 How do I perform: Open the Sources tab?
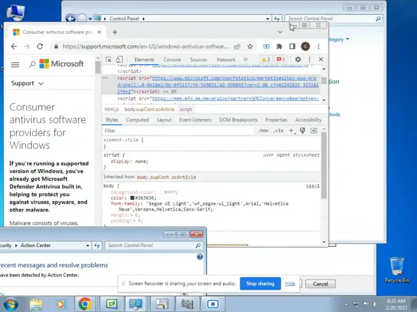[198, 60]
